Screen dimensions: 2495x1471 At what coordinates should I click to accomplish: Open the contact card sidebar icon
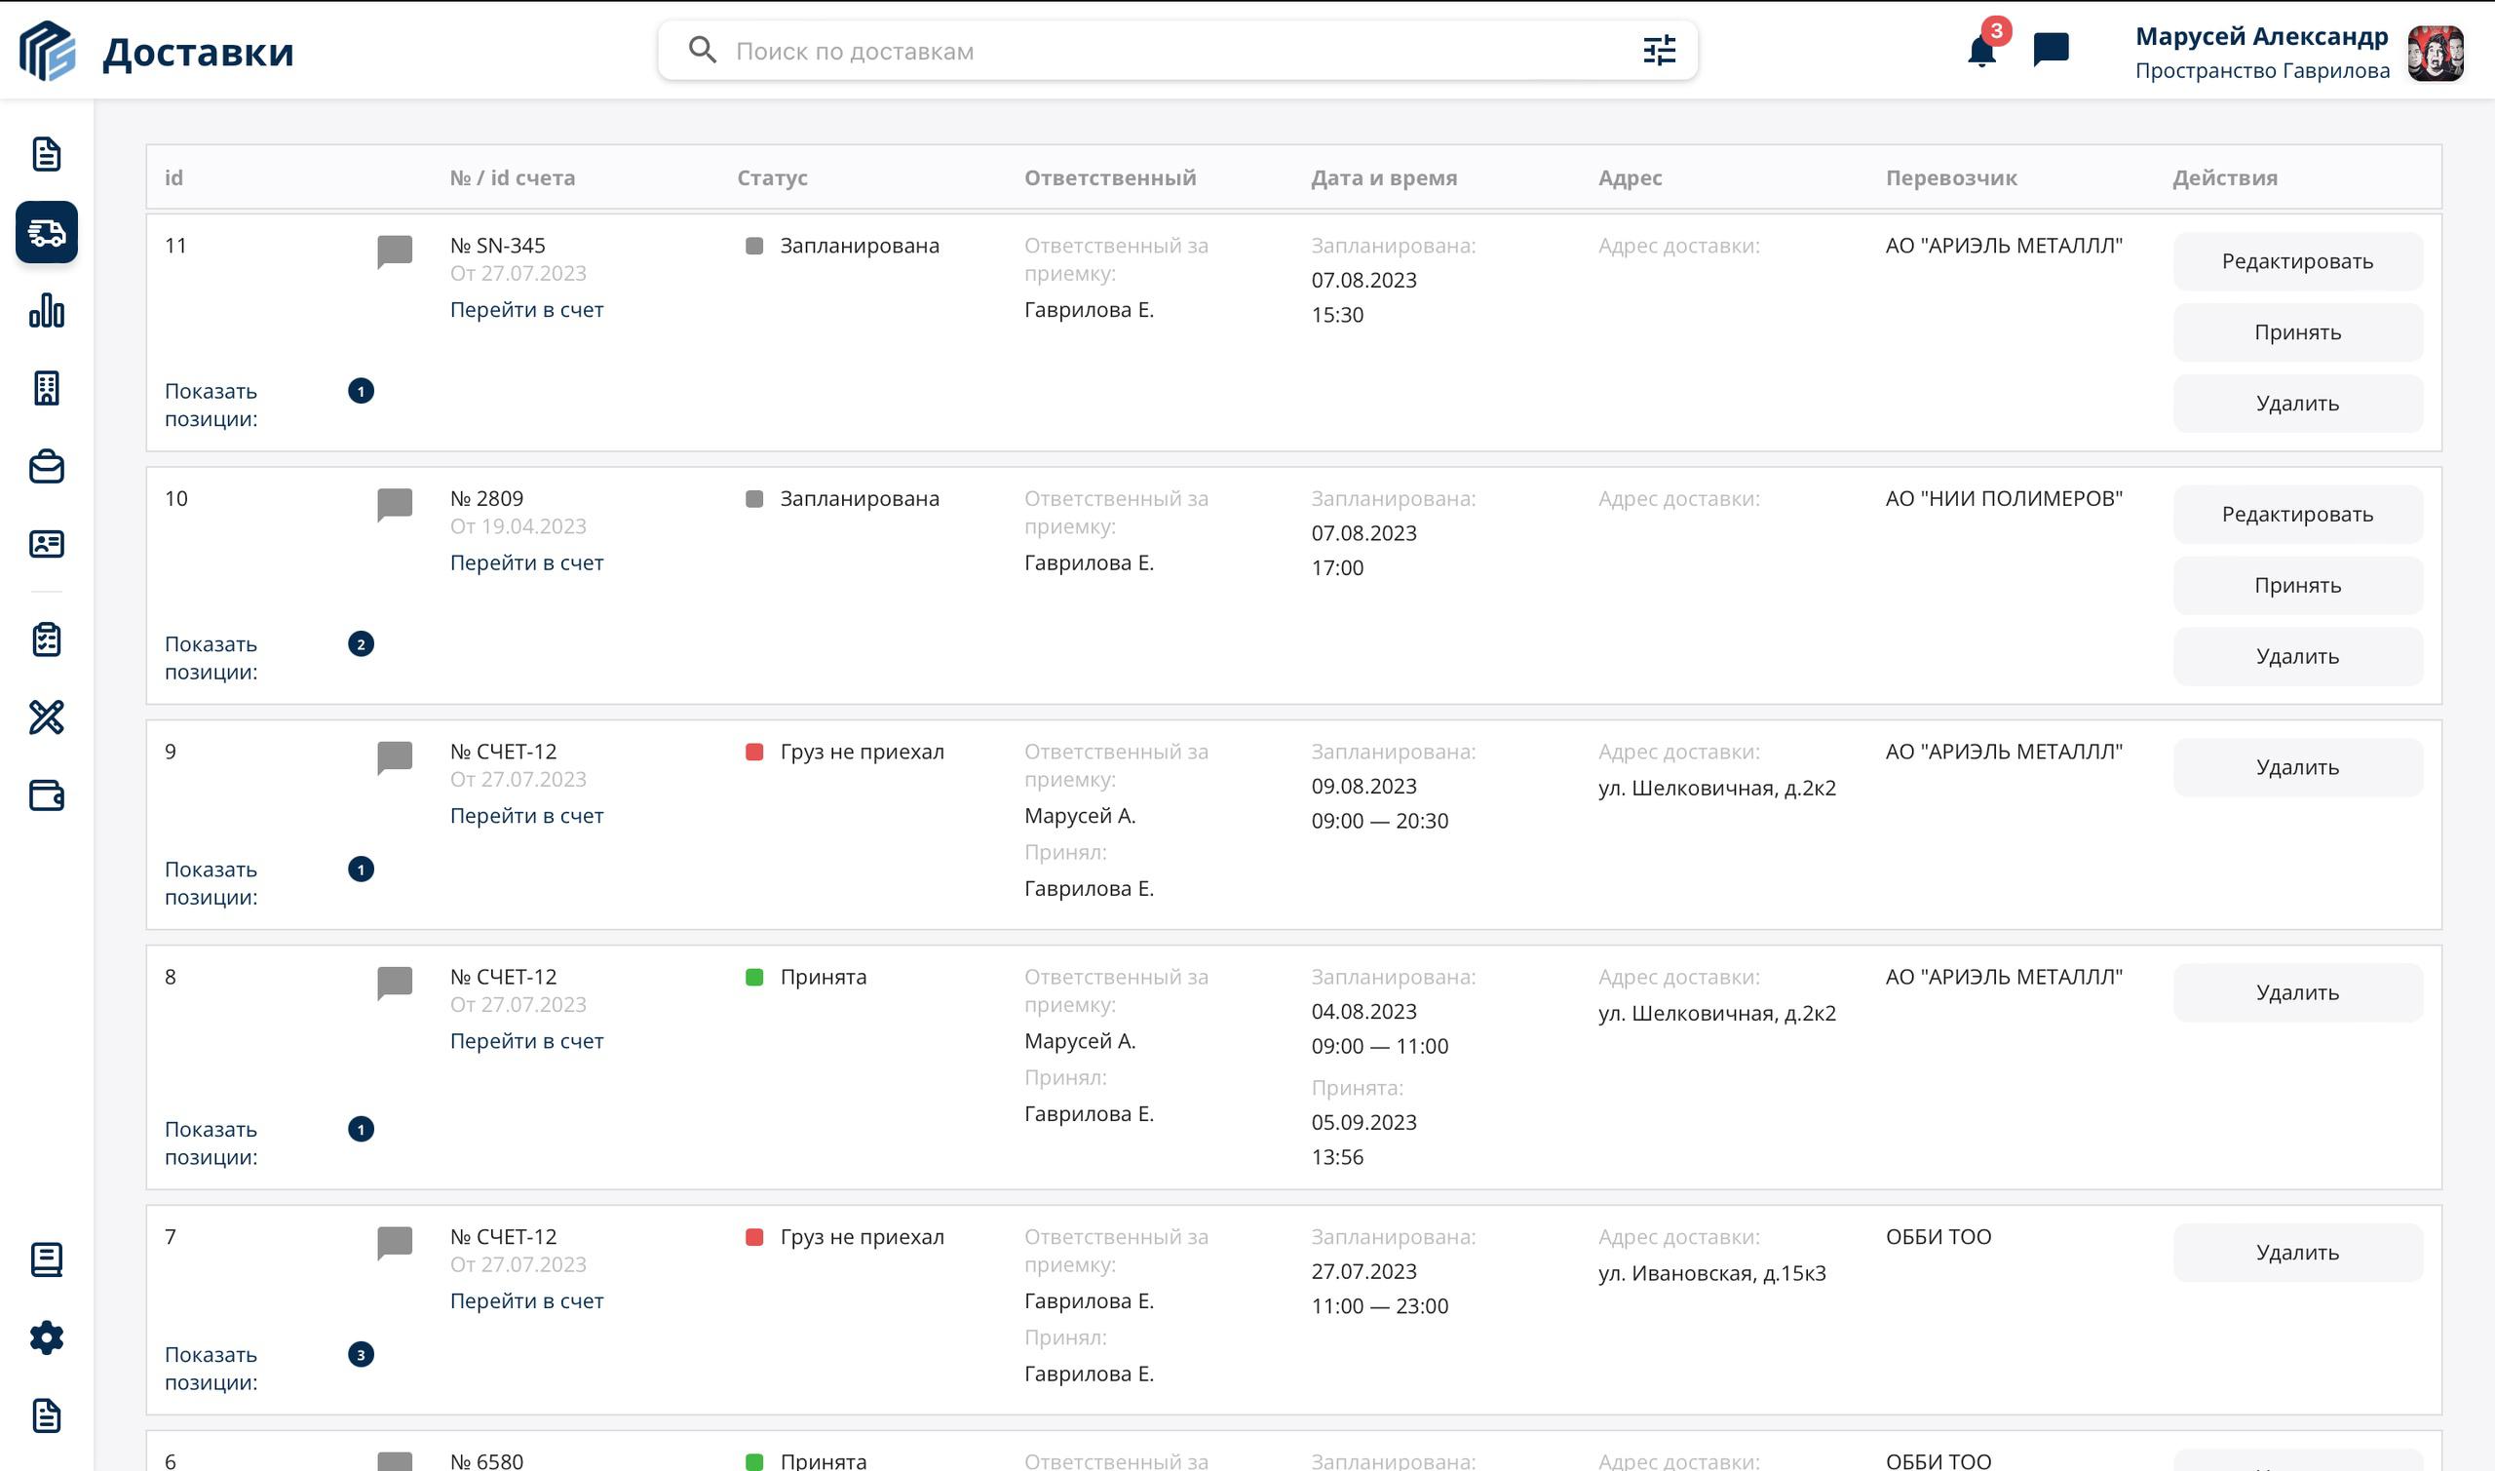coord(47,544)
